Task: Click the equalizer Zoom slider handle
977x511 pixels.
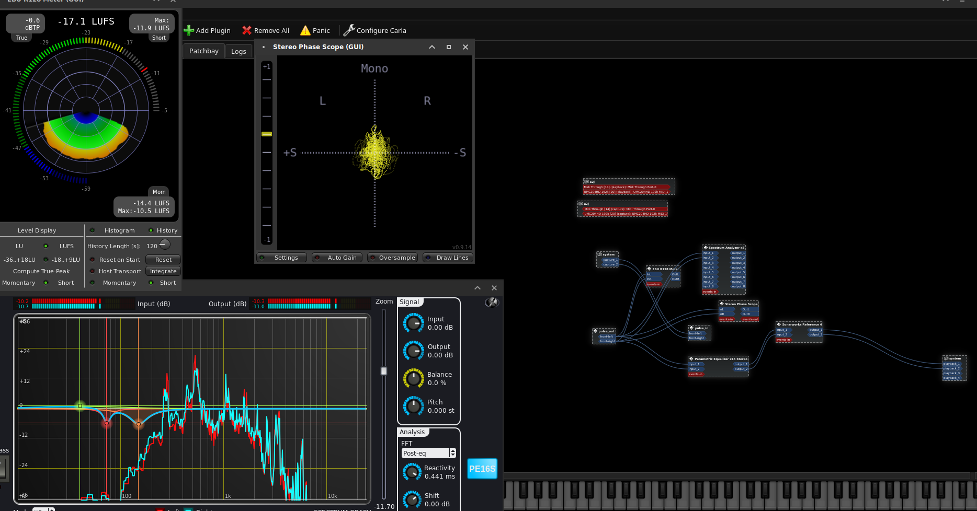Action: 384,371
